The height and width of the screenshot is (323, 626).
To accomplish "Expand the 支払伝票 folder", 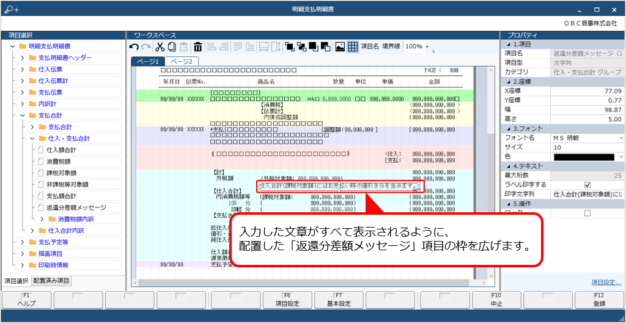I will [23, 92].
